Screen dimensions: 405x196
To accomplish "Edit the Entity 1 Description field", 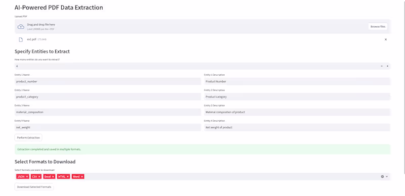I will coord(297,81).
